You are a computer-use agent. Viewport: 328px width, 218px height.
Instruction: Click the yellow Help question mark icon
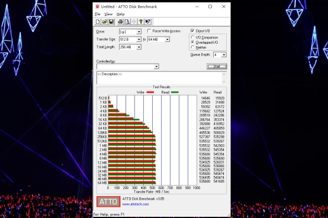point(141,21)
